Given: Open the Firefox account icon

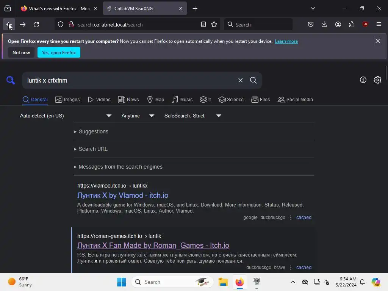Looking at the screenshot, I should 338,25.
